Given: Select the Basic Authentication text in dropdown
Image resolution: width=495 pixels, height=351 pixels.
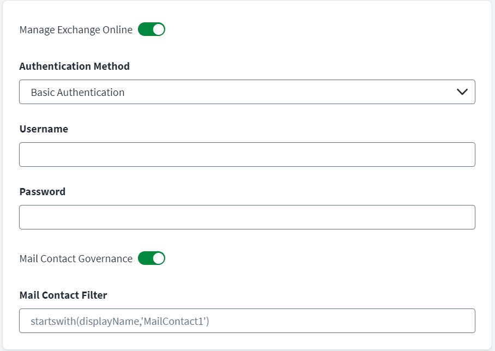Looking at the screenshot, I should pyautogui.click(x=77, y=92).
